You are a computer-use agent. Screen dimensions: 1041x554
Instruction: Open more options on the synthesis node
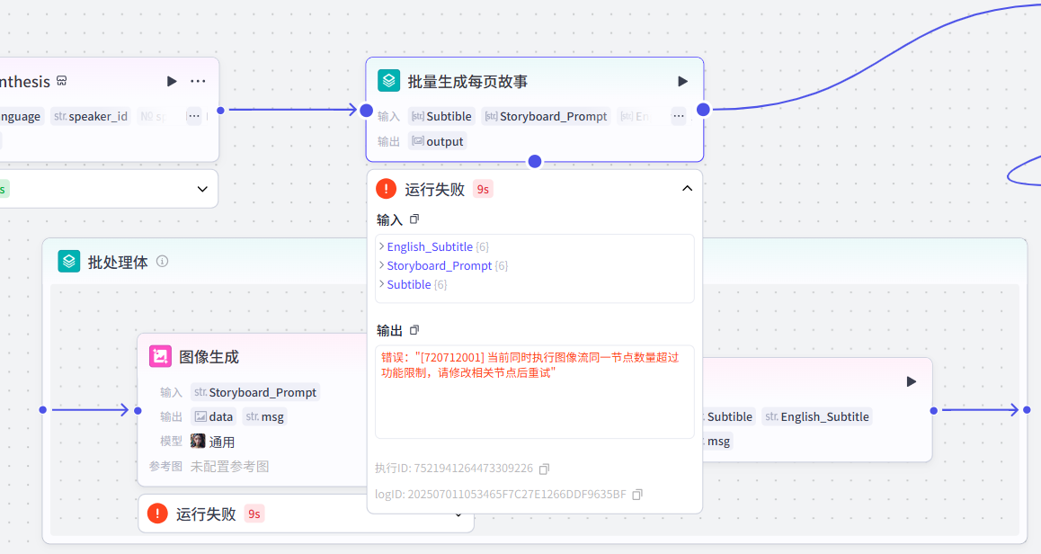point(198,82)
